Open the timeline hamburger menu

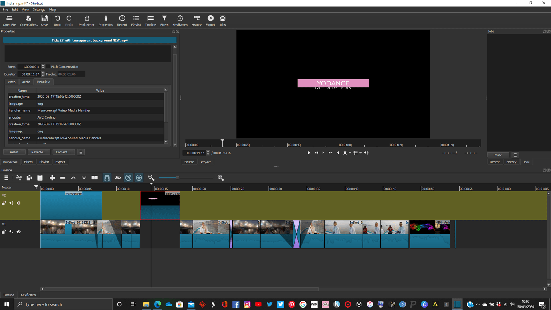coord(6,178)
